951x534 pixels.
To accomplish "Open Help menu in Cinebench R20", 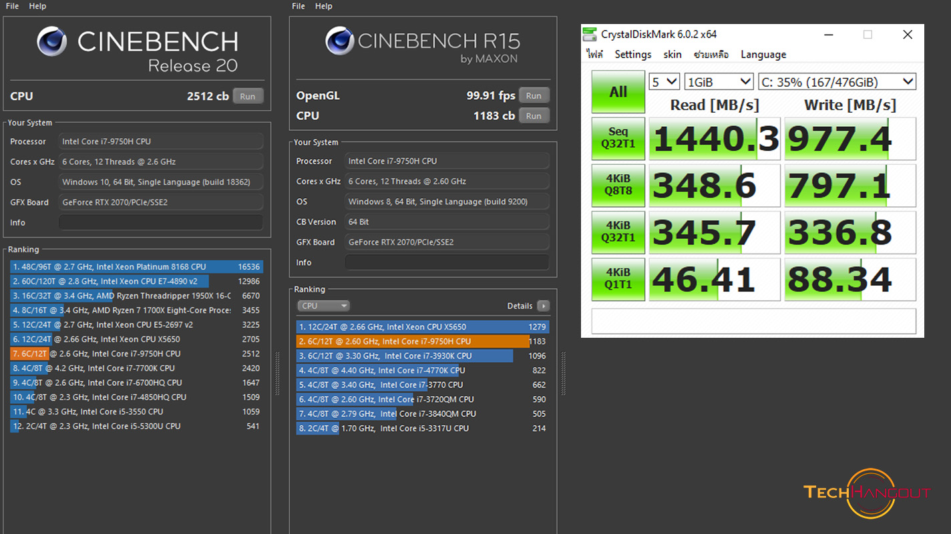I will click(37, 6).
